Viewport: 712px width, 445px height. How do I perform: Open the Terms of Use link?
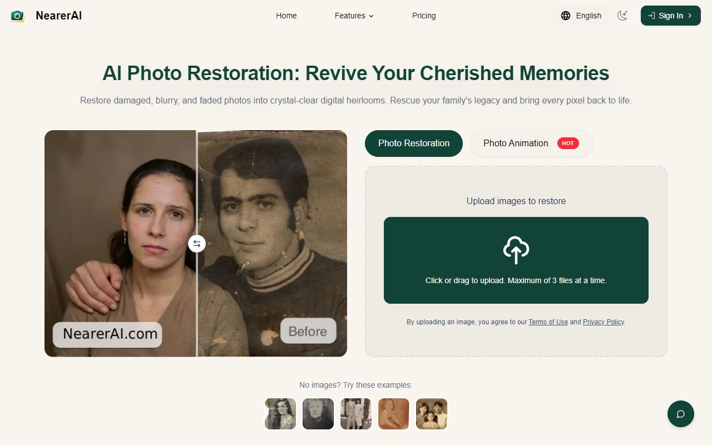tap(548, 322)
